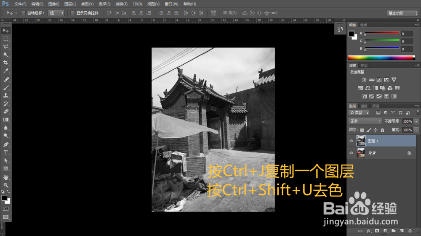421x236 pixels.
Task: Hide the 图层 1 layer
Action: (x=351, y=141)
